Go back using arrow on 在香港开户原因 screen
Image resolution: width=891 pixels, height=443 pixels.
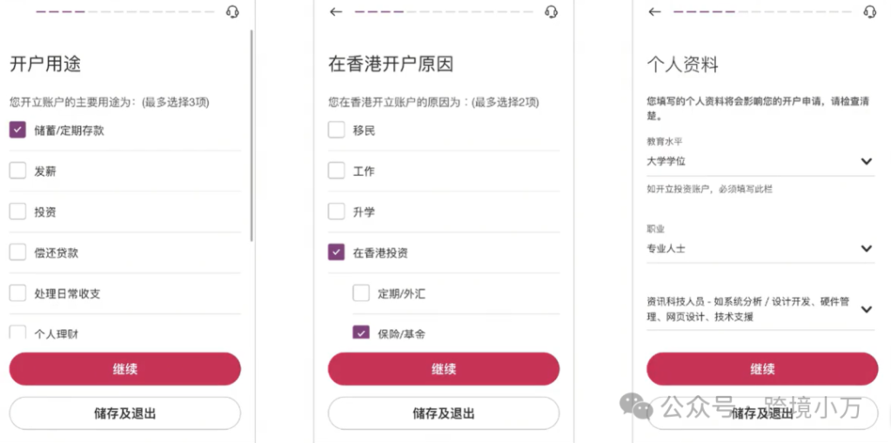point(336,12)
